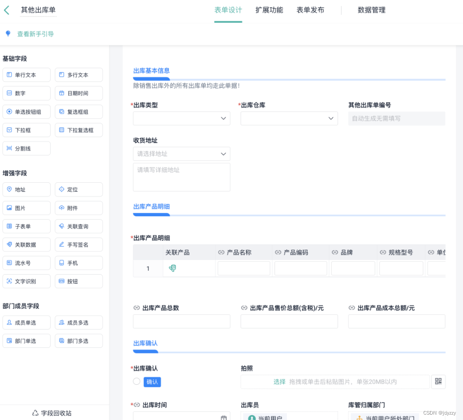Add the 手写签名 field

tap(79, 245)
